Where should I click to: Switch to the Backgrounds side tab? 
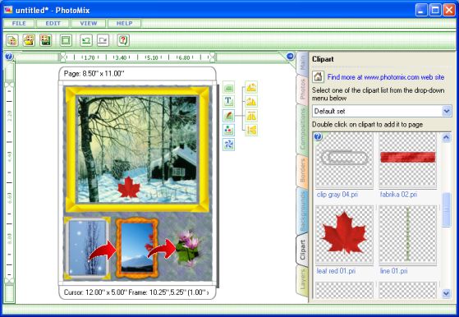[302, 211]
